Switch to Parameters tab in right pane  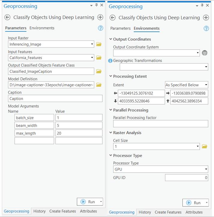pos(120,28)
